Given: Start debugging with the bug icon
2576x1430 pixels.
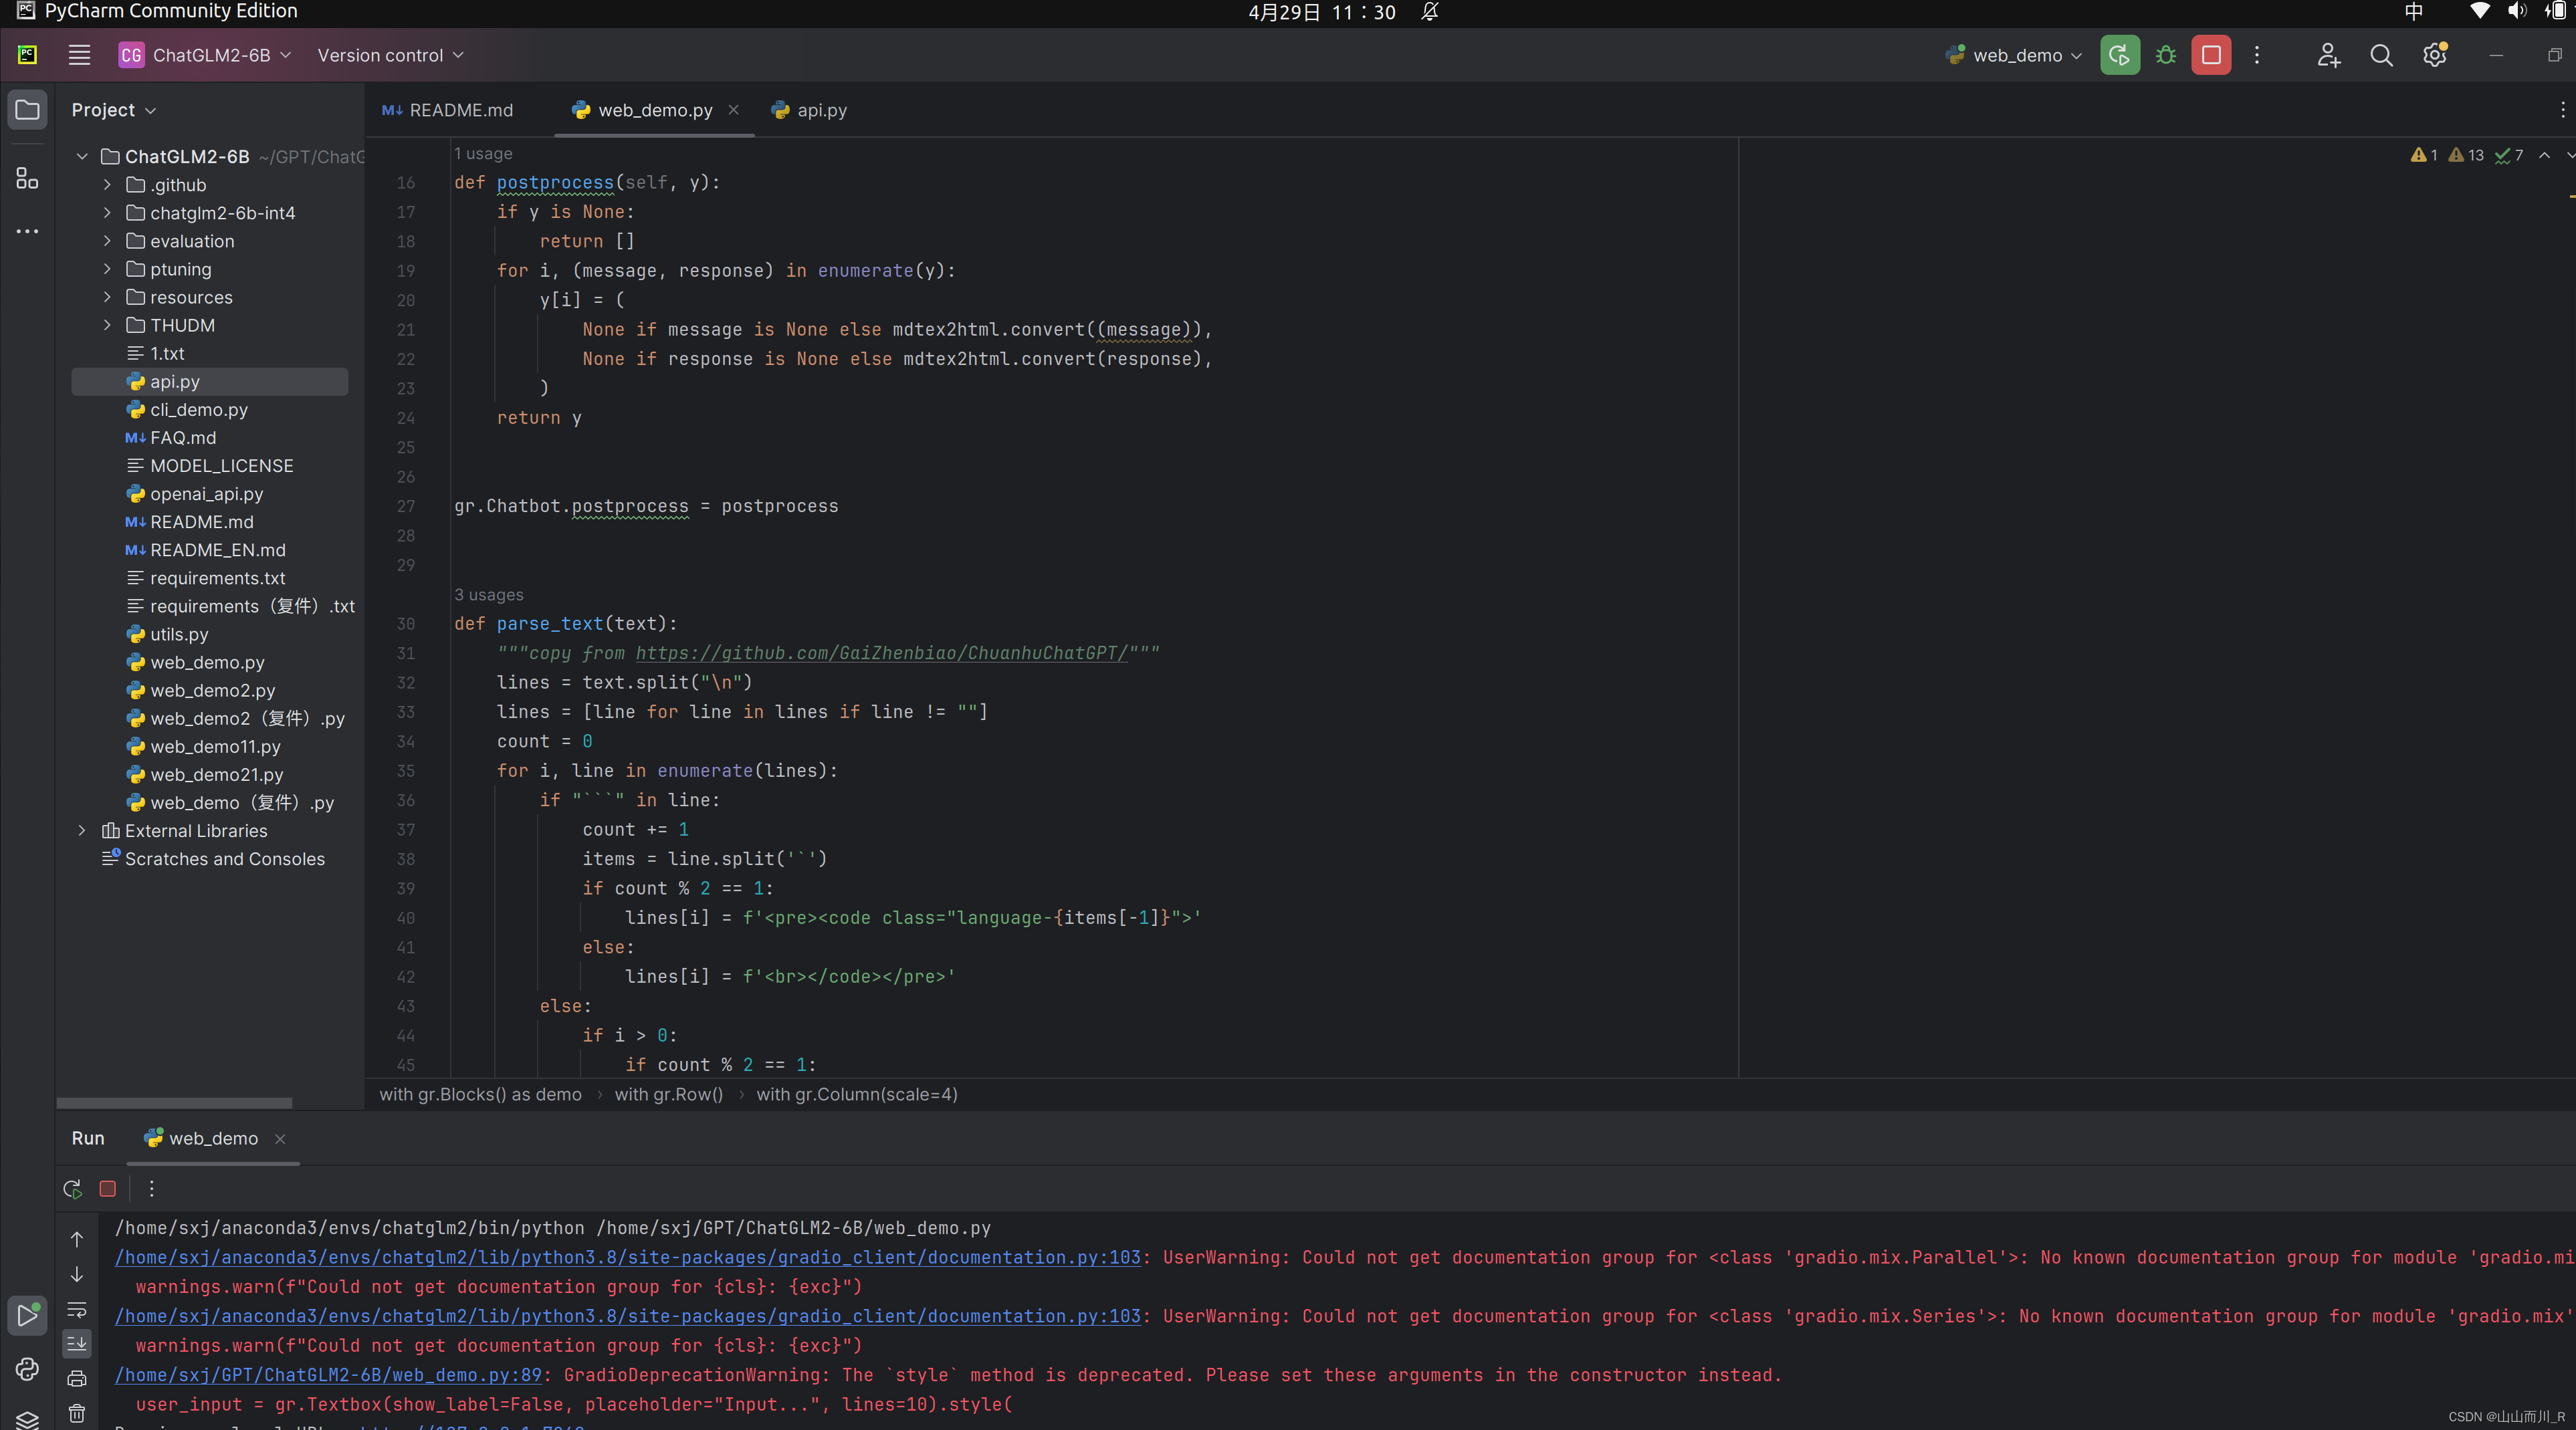Looking at the screenshot, I should pos(2166,55).
